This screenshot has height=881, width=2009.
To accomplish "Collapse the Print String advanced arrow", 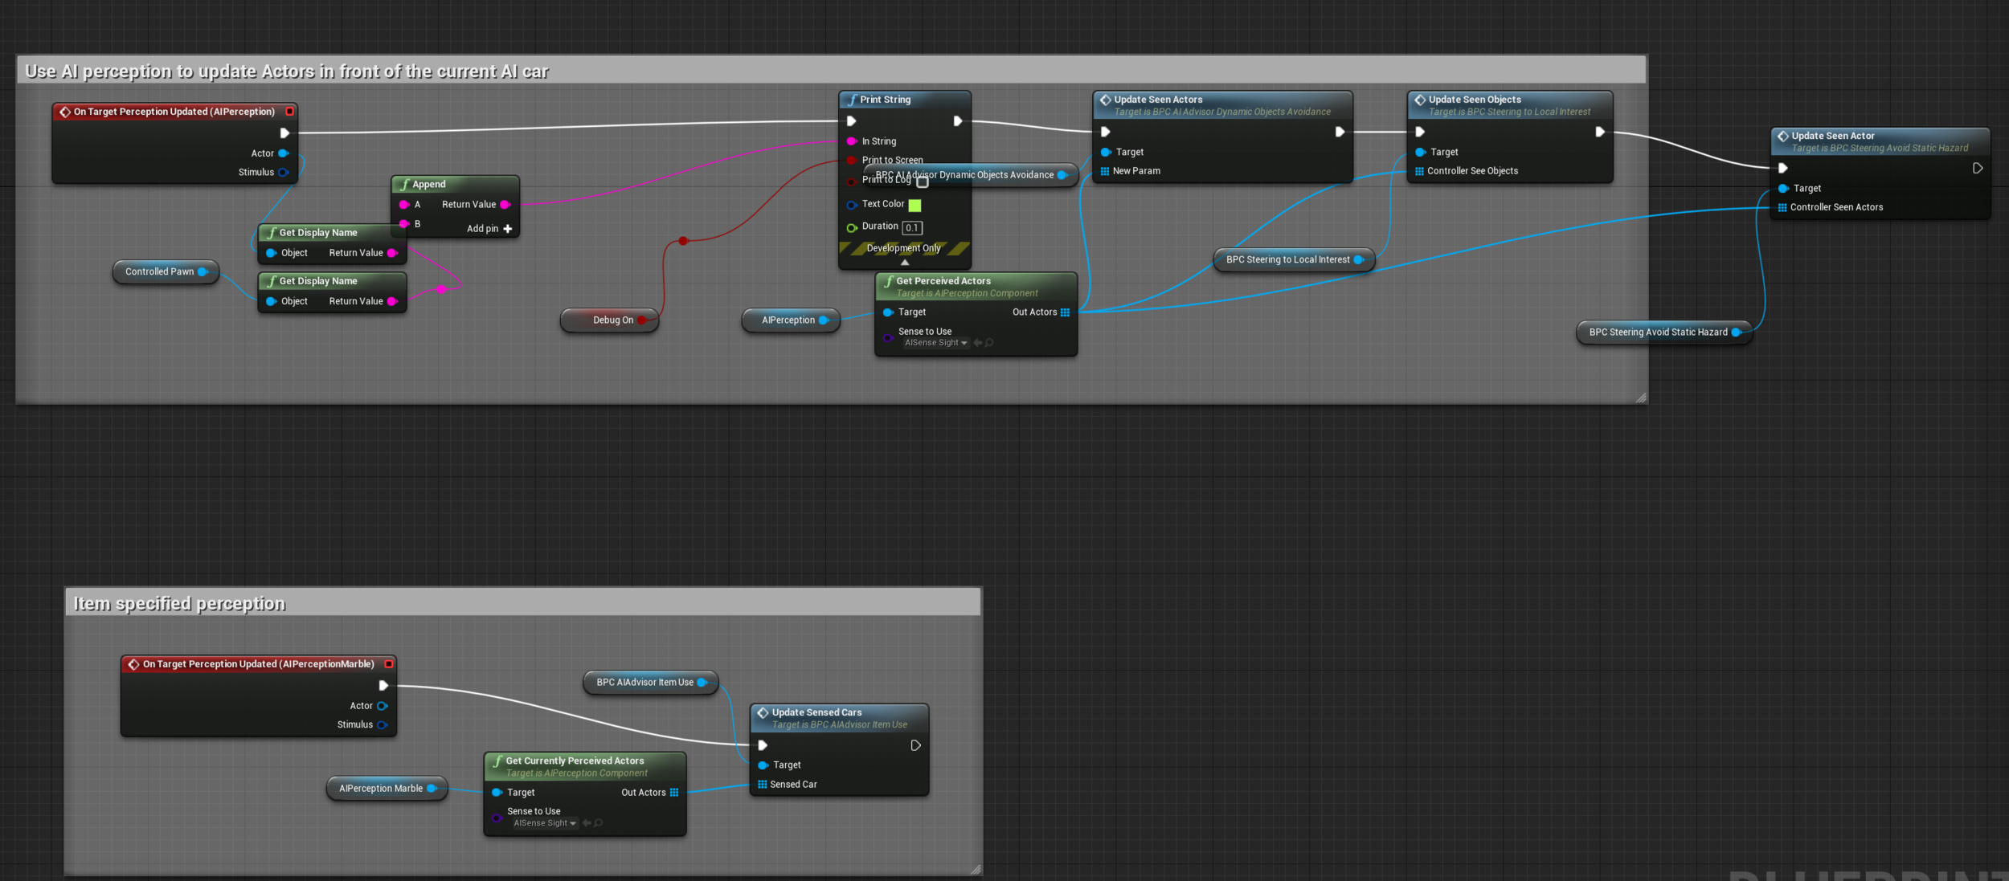I will pyautogui.click(x=905, y=263).
